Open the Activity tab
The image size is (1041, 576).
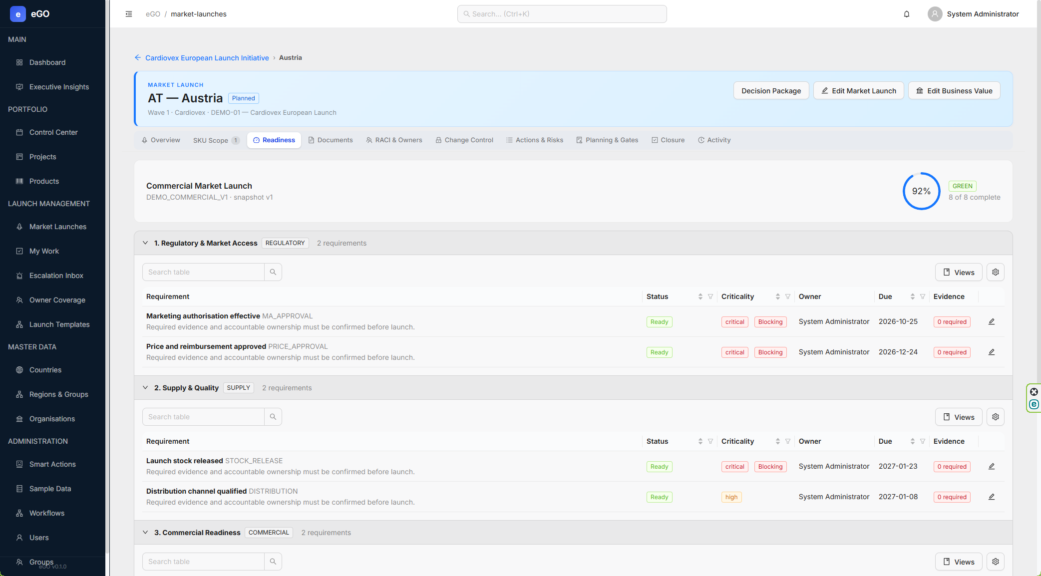[x=714, y=140]
